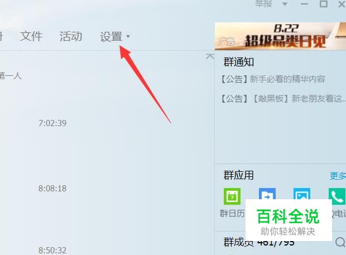346x255 pixels.
Task: Open dropdown arrow next to 举报
Action: pyautogui.click(x=285, y=4)
